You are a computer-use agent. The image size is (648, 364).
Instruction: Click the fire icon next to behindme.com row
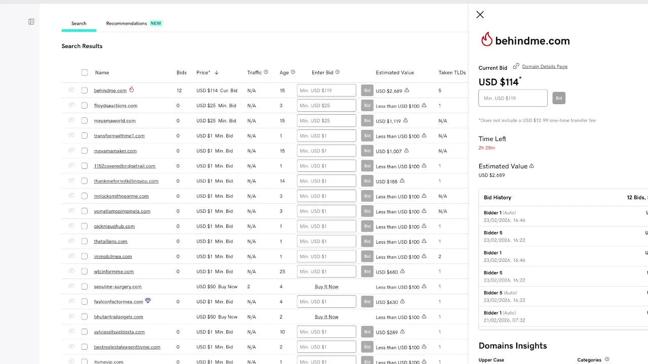pos(131,90)
